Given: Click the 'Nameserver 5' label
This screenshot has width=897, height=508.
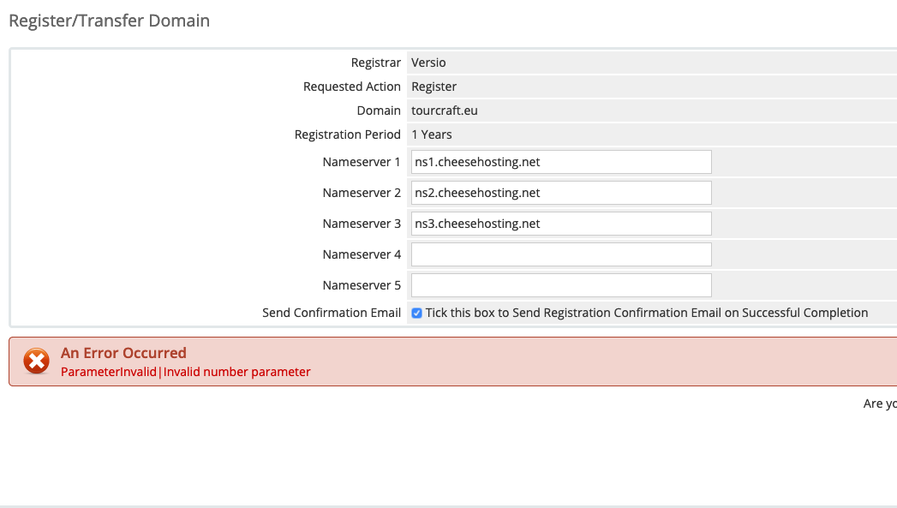Looking at the screenshot, I should pos(362,285).
